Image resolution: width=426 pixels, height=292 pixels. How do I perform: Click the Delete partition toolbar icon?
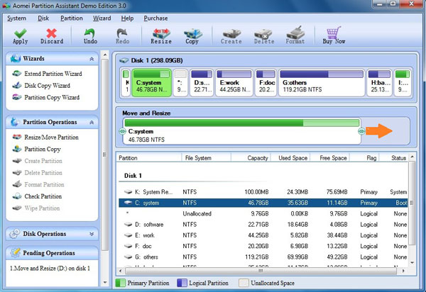(264, 36)
